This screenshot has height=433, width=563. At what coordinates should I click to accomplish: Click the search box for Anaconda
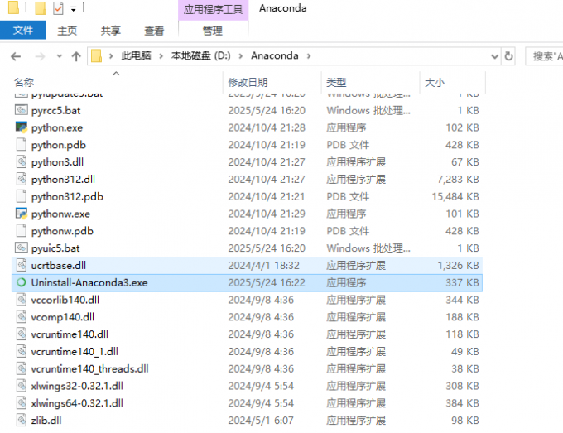coord(544,56)
